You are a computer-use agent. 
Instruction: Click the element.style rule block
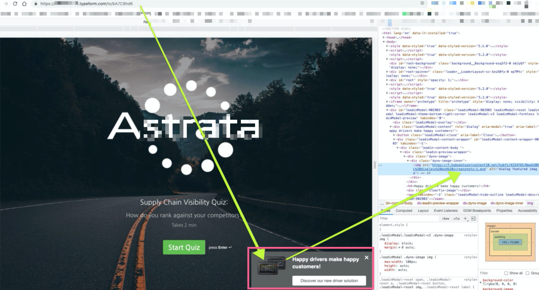click(x=428, y=227)
